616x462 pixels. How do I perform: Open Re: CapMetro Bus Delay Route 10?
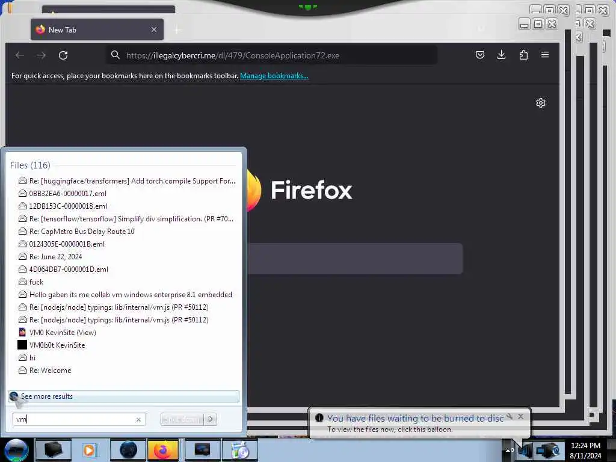coord(76,232)
